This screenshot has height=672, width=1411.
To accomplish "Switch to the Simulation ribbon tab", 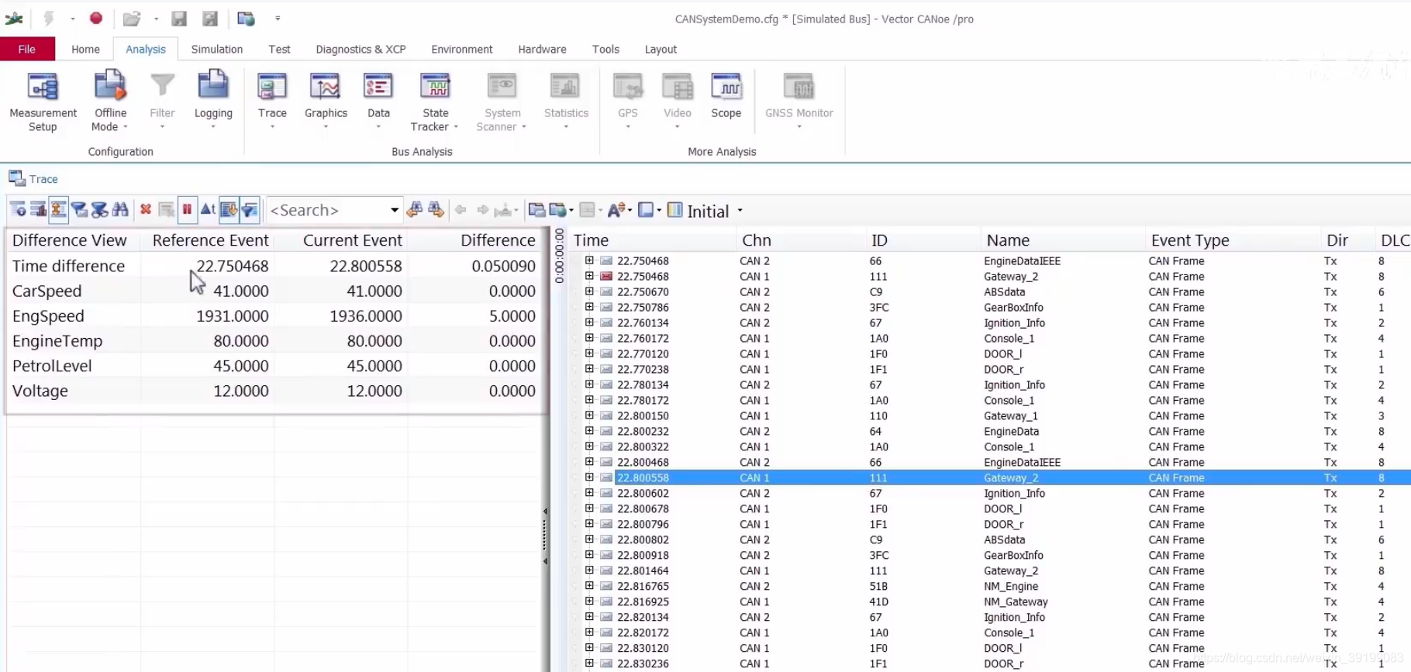I will click(217, 49).
